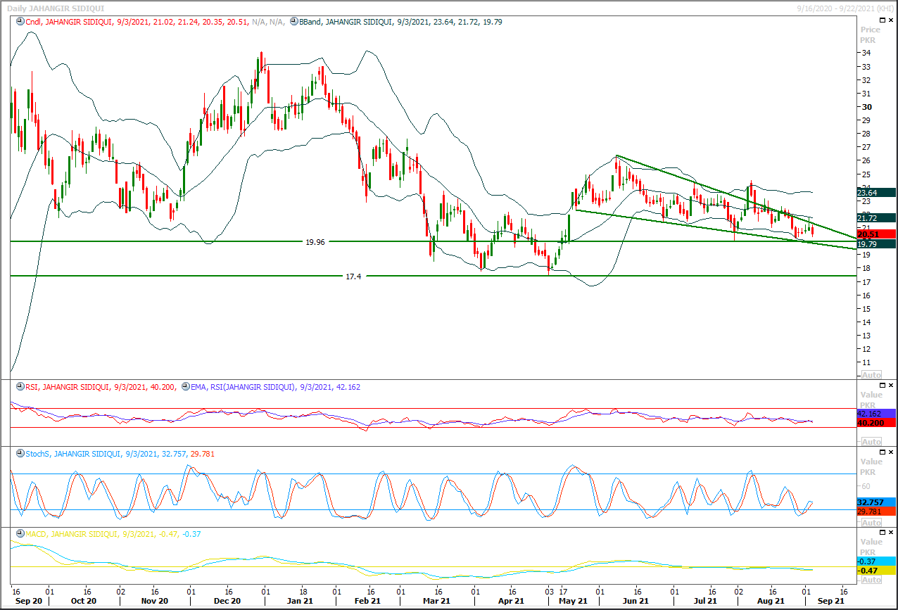The height and width of the screenshot is (610, 898).
Task: Close the RSI indicator pane
Action: point(892,386)
